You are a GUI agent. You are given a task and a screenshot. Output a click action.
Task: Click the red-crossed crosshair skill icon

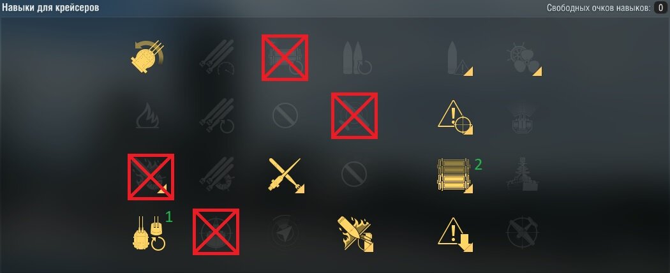216,232
